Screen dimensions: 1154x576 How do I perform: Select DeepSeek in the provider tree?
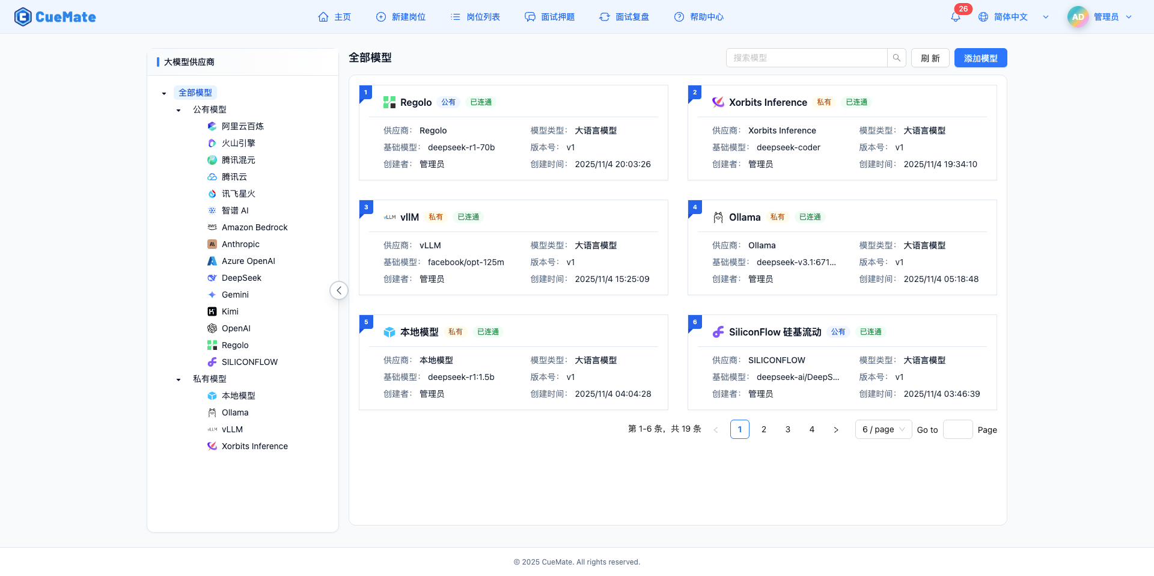pyautogui.click(x=241, y=278)
